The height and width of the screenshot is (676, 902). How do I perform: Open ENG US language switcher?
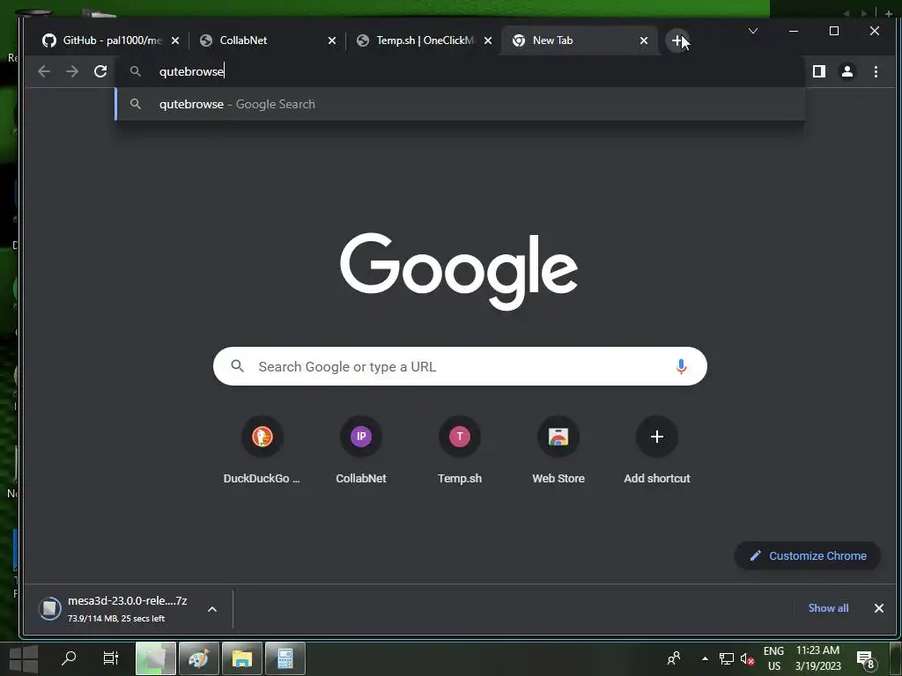coord(773,658)
